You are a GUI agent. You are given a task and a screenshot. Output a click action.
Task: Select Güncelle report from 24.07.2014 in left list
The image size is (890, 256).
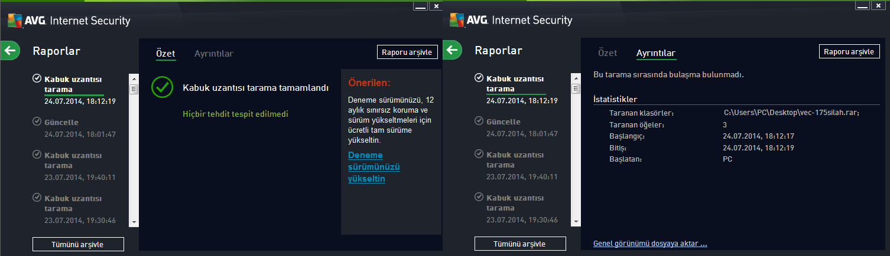[x=80, y=128]
